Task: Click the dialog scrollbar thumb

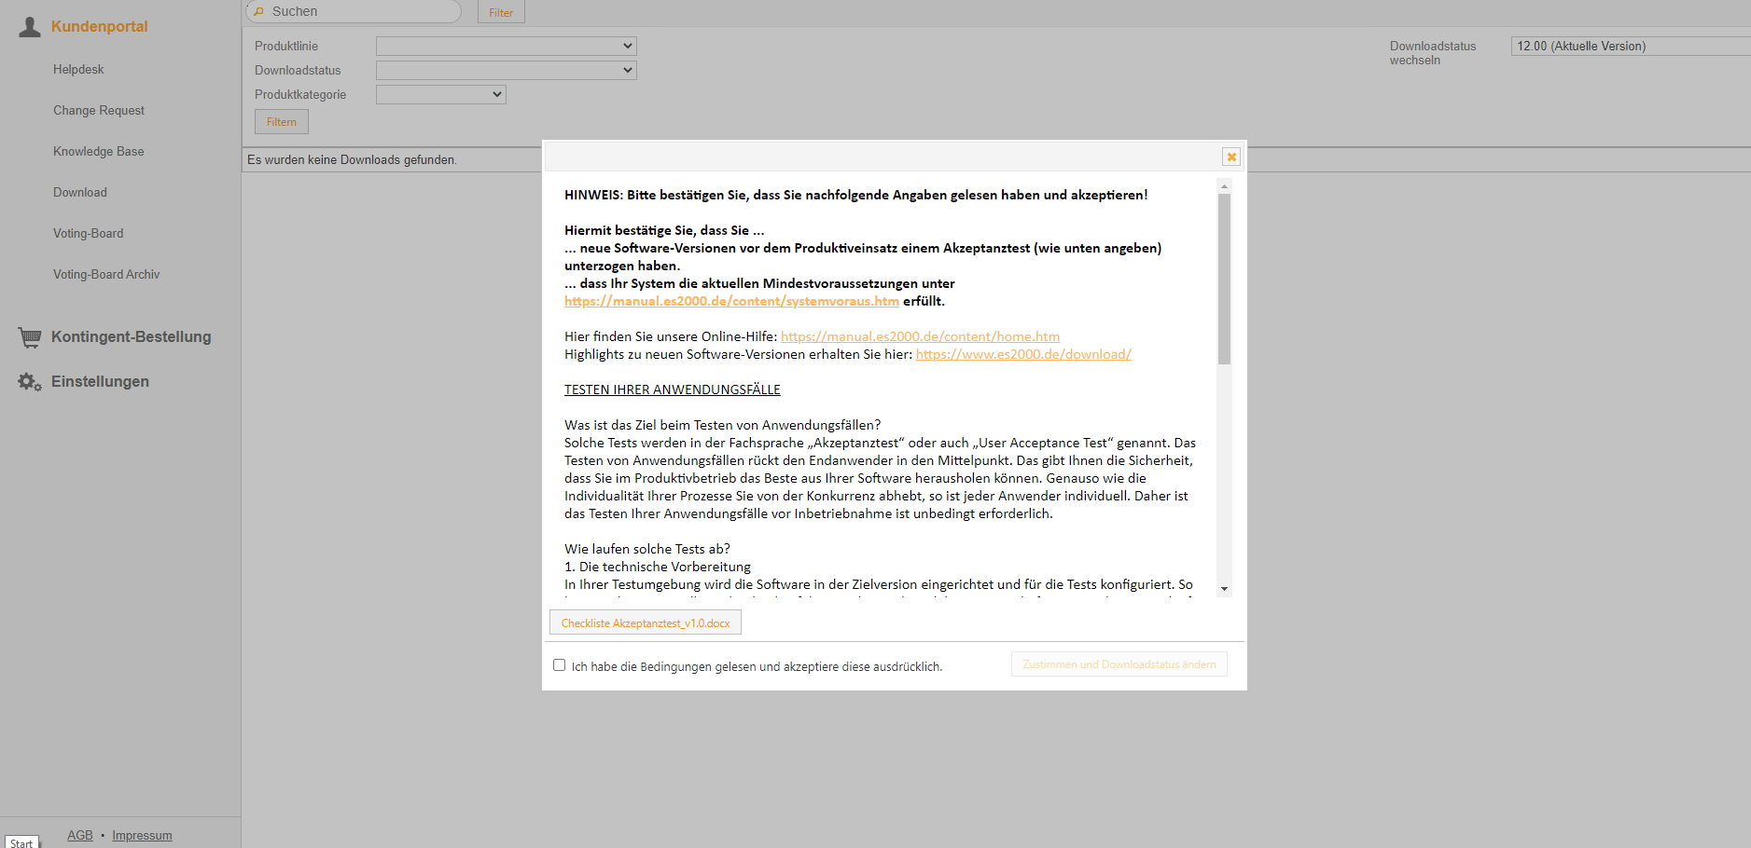Action: click(x=1224, y=279)
